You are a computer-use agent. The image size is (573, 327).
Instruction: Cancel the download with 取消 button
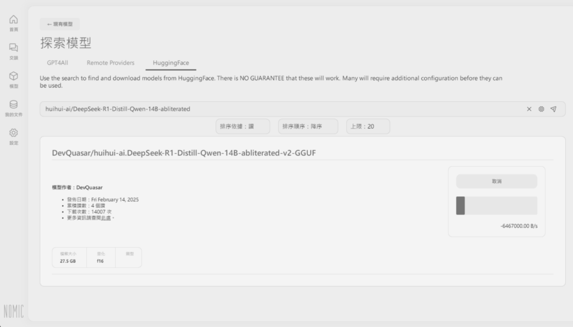(x=497, y=181)
